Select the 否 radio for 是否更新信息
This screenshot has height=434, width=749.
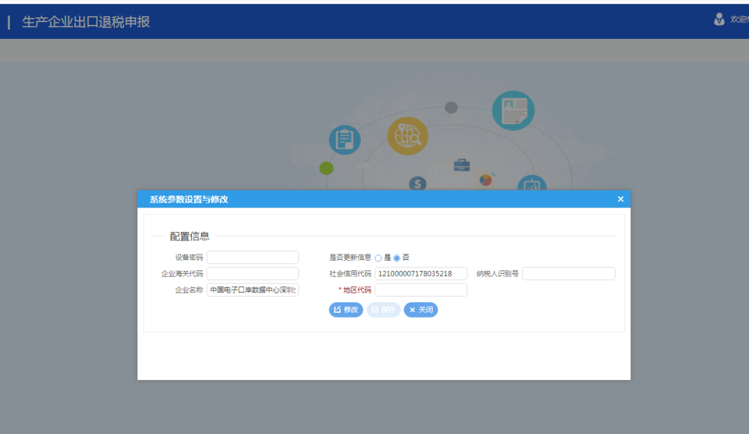click(x=397, y=258)
